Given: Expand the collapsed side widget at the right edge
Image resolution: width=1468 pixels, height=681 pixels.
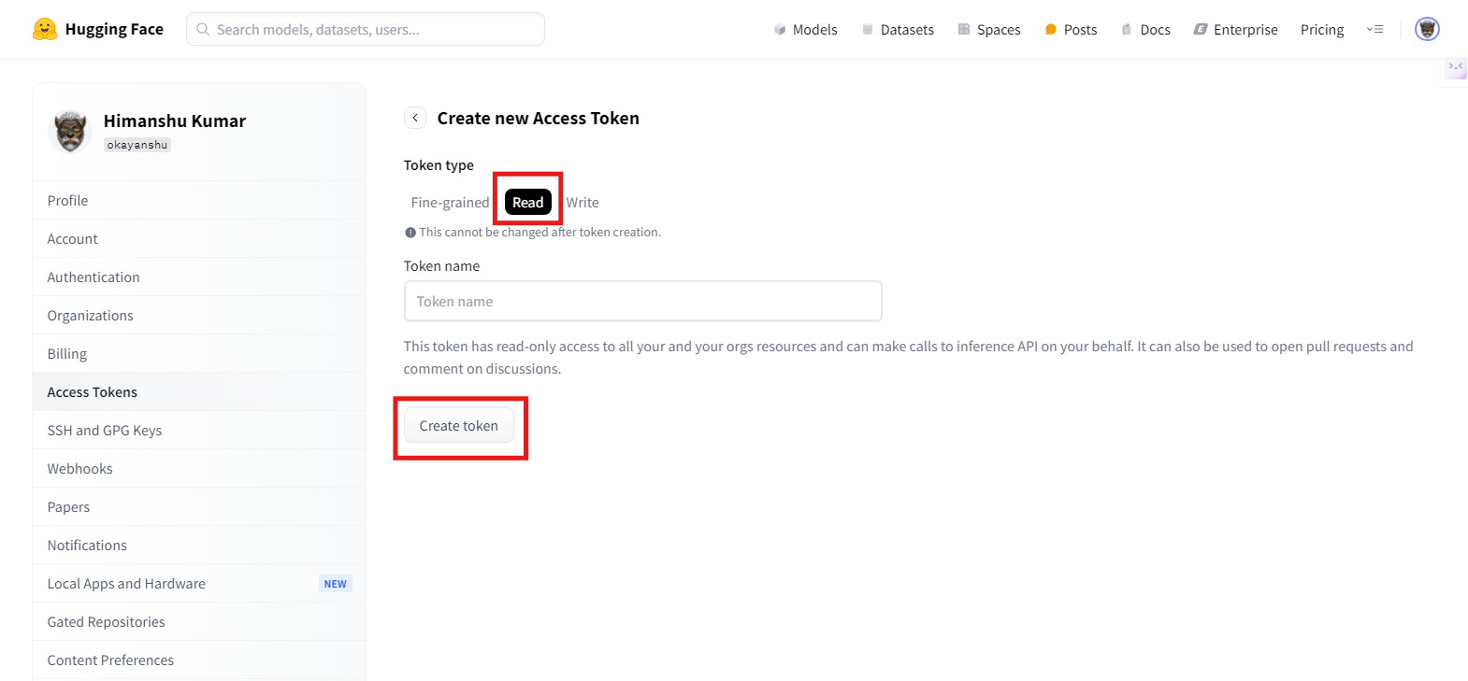Looking at the screenshot, I should click(x=1456, y=68).
